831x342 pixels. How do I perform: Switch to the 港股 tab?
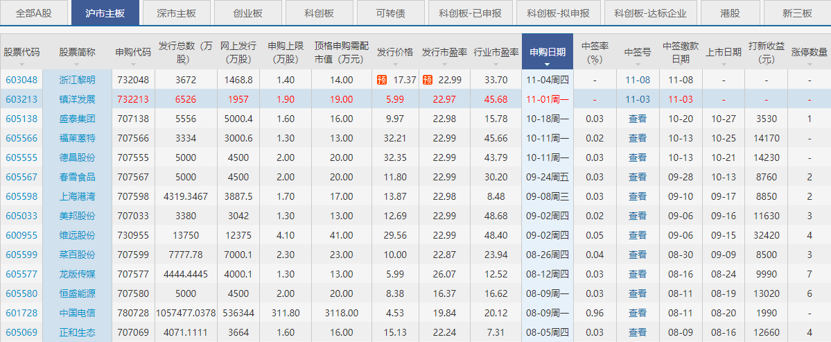pos(731,13)
